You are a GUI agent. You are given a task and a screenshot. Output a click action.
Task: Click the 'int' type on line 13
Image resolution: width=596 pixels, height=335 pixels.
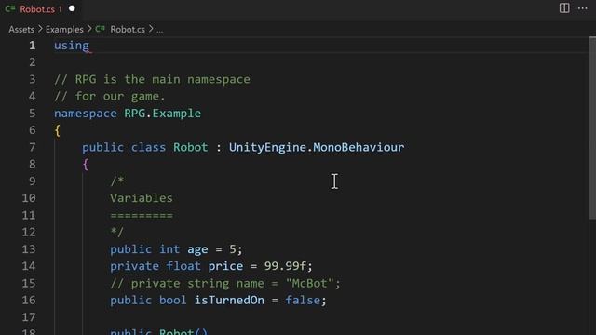169,249
